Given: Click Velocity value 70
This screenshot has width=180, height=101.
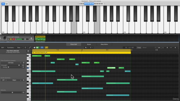Looking at the screenshot, I should [23, 92].
